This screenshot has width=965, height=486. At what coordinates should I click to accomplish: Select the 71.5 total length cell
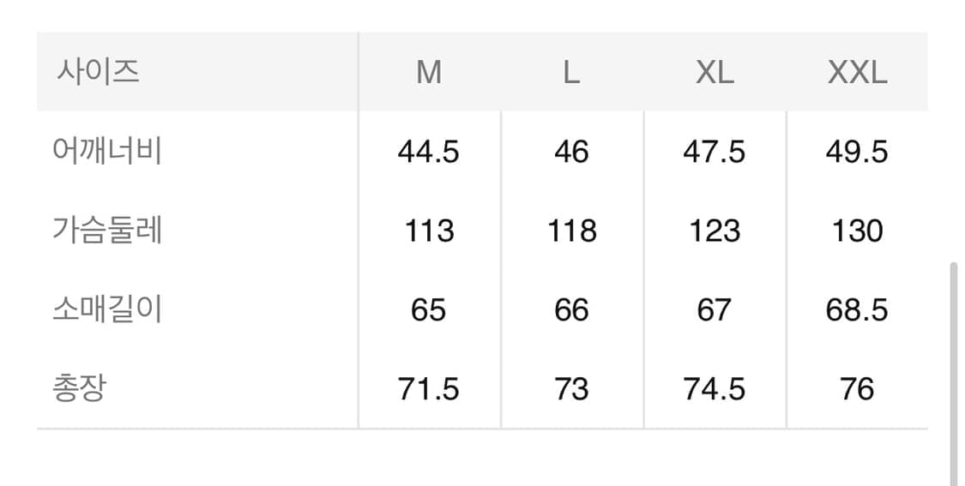click(x=429, y=389)
